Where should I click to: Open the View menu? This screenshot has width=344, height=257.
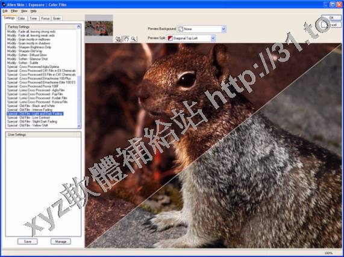[24, 11]
